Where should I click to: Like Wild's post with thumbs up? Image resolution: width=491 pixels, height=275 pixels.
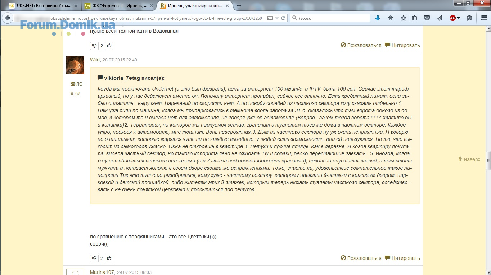coord(109,258)
